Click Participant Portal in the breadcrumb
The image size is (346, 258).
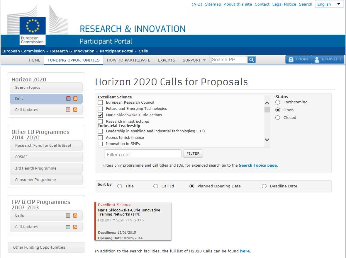point(116,51)
